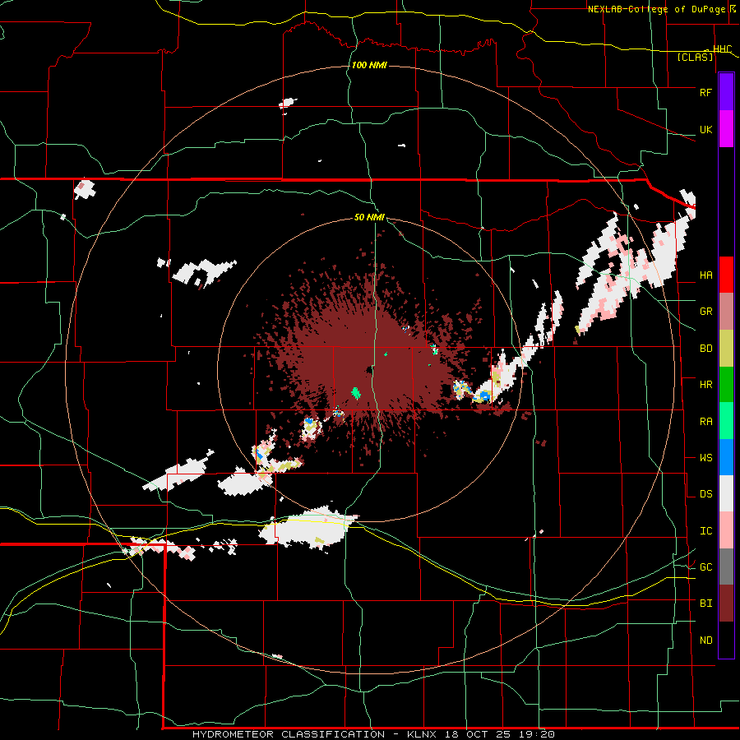Click the BD legend label
This screenshot has width=740, height=740.
[x=705, y=349]
